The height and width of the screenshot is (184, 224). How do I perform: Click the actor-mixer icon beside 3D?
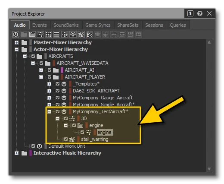click(x=72, y=118)
